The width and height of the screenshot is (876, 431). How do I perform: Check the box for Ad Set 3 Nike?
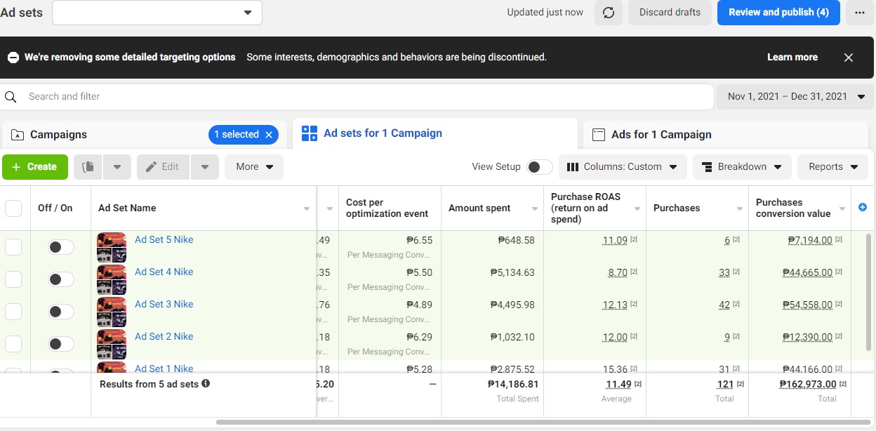[x=13, y=312]
